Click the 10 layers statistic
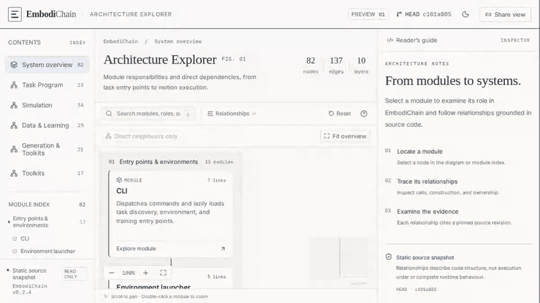Screen dimensions: 540x303 point(361,65)
